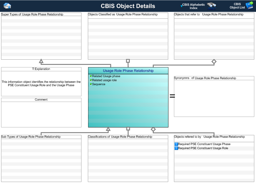Click green bullet beside Related Usage phase
The image size is (256, 183).
(x=91, y=76)
